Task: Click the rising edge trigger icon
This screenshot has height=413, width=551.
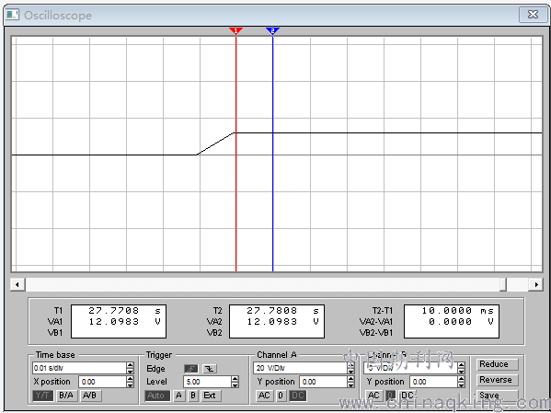Action: coord(191,369)
